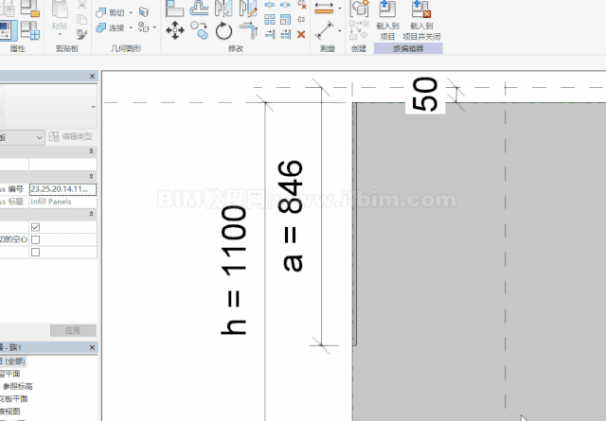
Task: Click the 编辑类型 Edit Type button
Action: tap(71, 137)
